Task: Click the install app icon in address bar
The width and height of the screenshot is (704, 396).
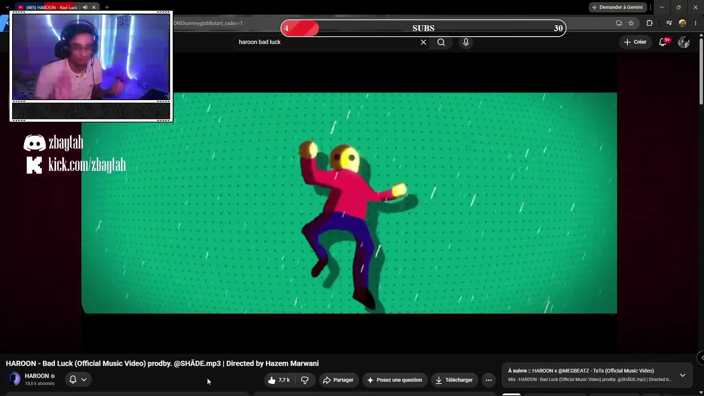Action: (x=619, y=23)
